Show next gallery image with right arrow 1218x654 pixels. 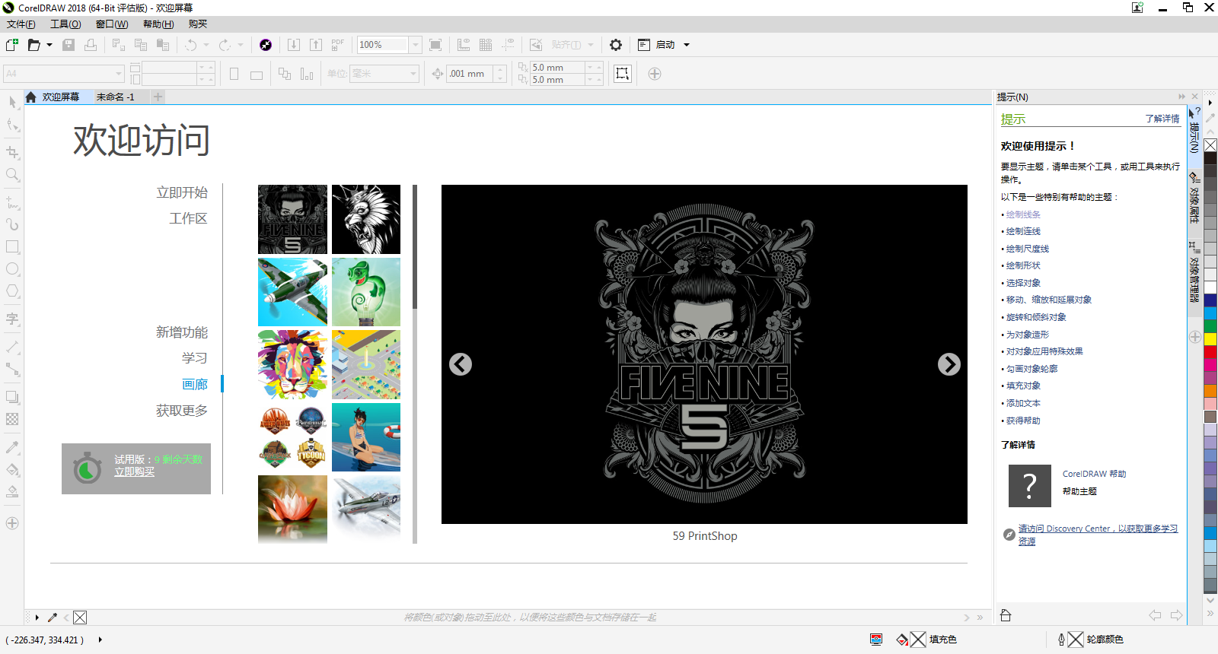pos(949,365)
